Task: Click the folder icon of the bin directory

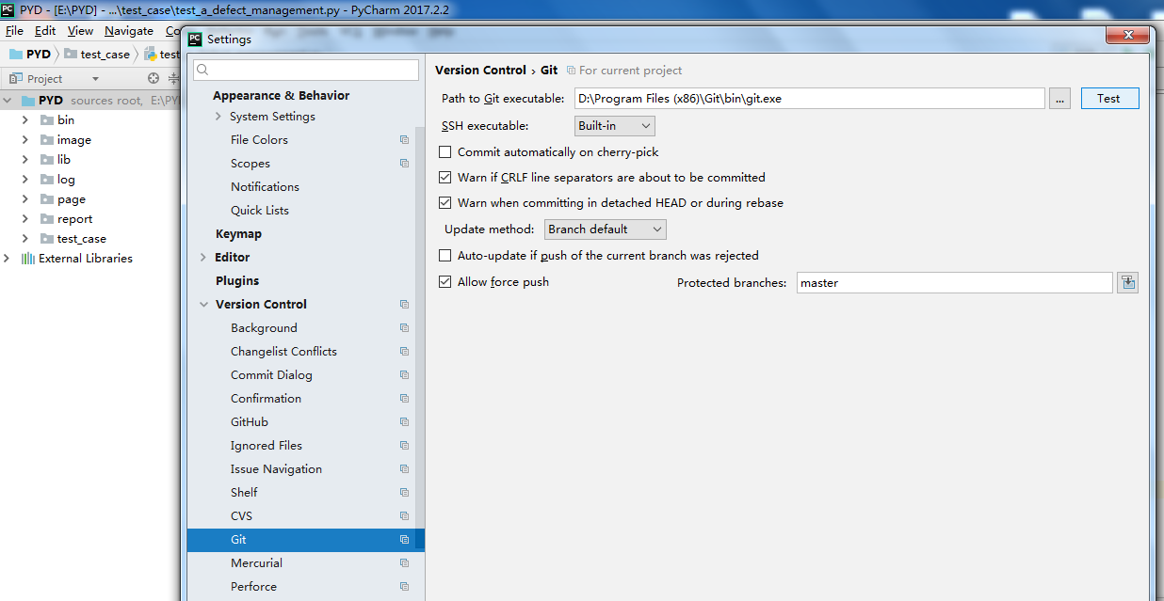Action: (x=49, y=119)
